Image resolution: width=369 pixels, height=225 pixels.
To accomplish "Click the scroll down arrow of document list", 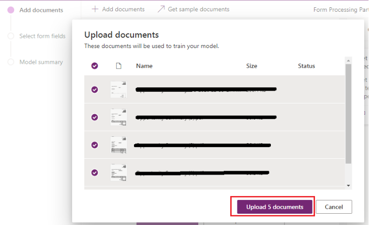I will click(x=348, y=185).
